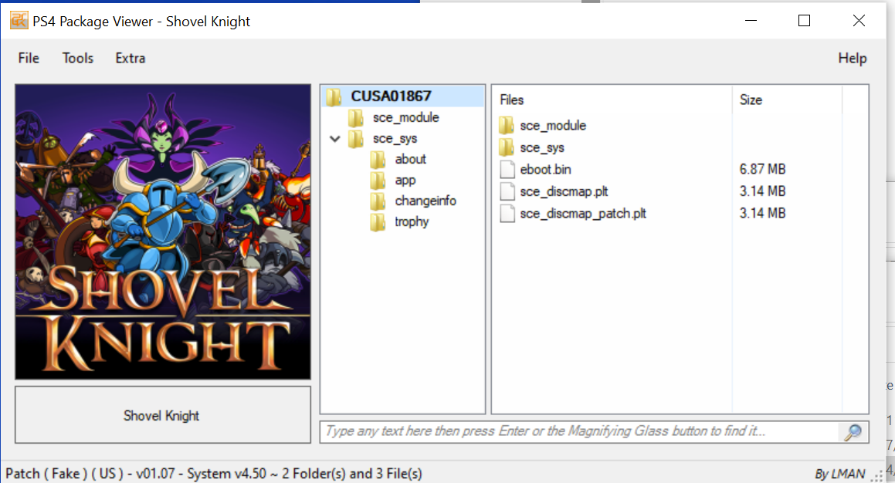Click the Shovel Knight title button
895x483 pixels.
click(163, 414)
